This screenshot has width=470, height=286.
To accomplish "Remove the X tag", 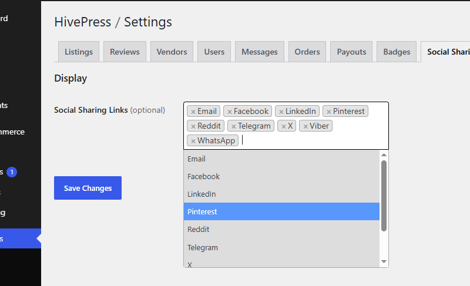I will (284, 126).
